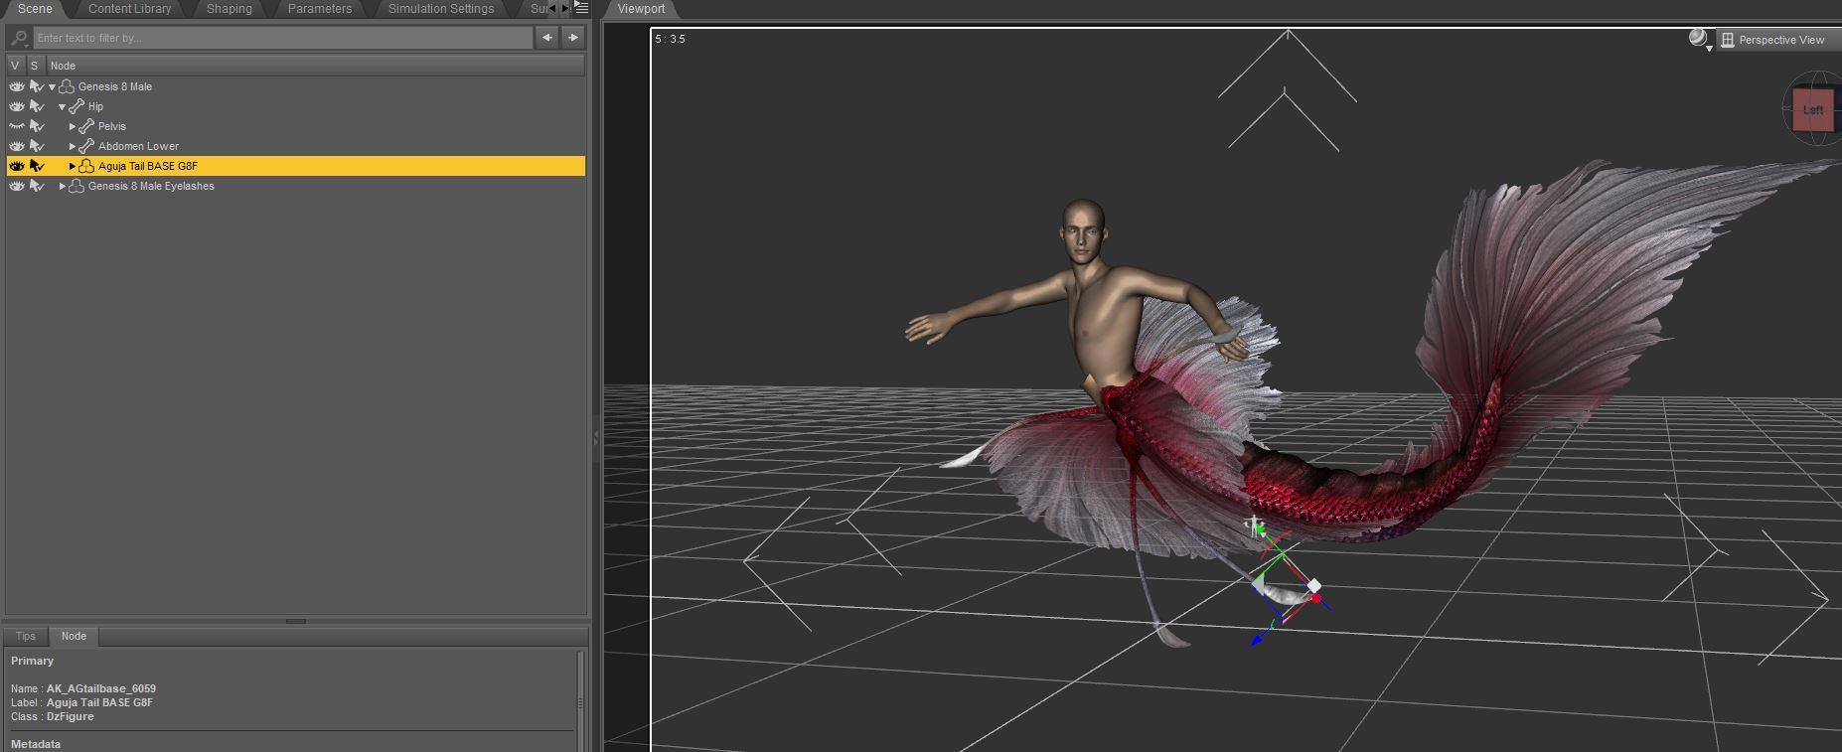Switch to the Content Library tab
Screen dimensions: 1842x752
129,9
